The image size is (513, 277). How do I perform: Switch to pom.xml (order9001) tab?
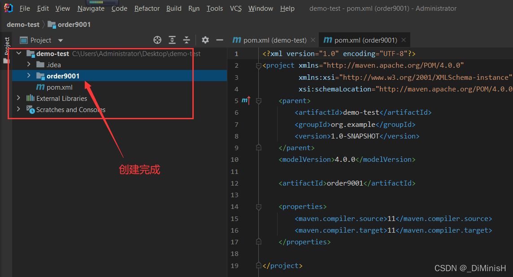365,40
